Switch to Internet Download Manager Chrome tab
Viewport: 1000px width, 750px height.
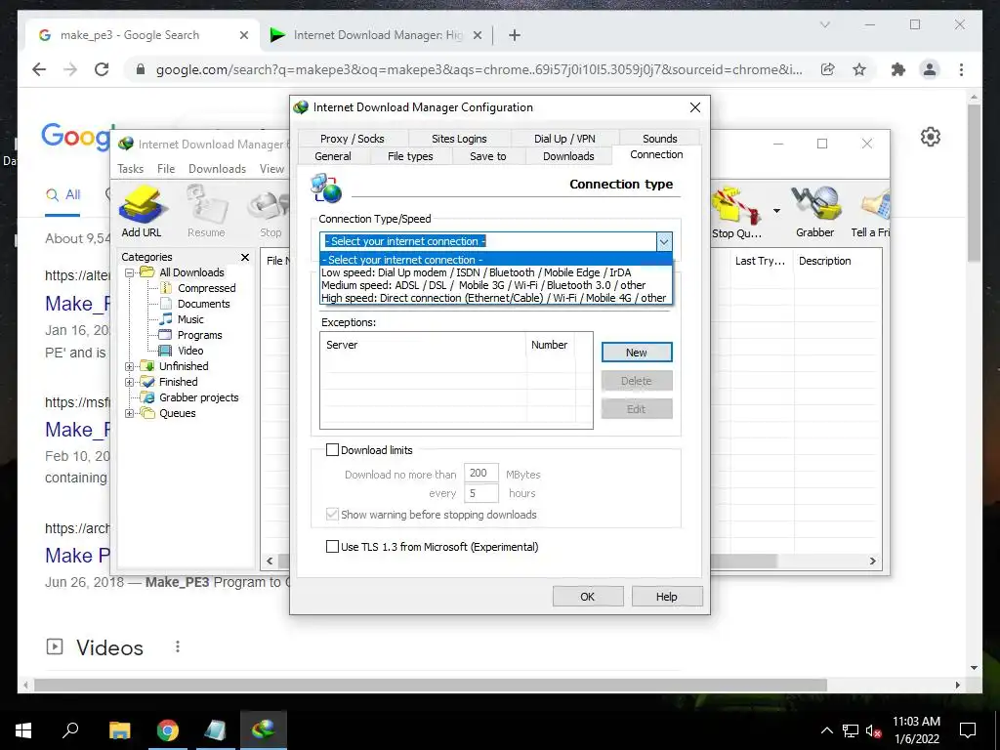pyautogui.click(x=376, y=35)
